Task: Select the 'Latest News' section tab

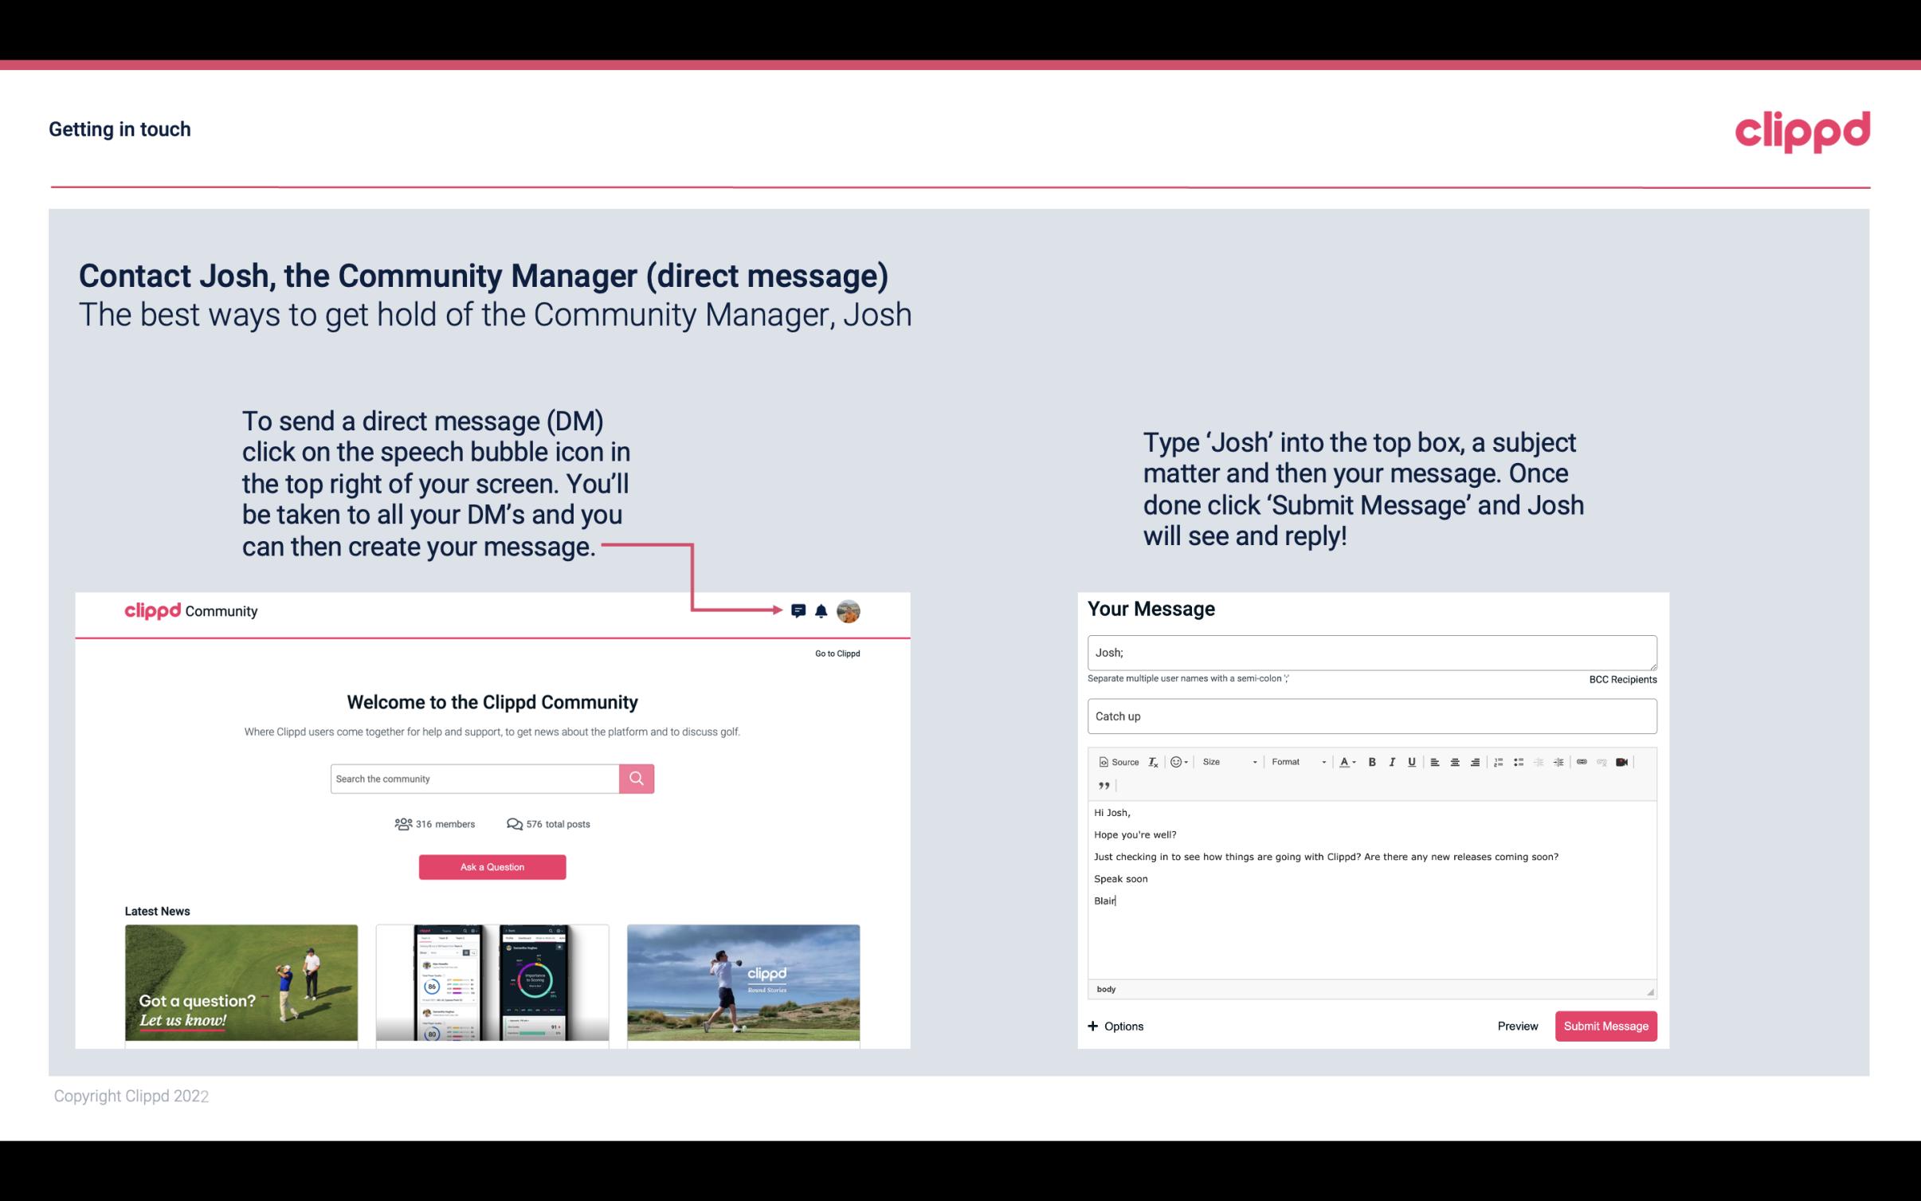Action: (158, 909)
